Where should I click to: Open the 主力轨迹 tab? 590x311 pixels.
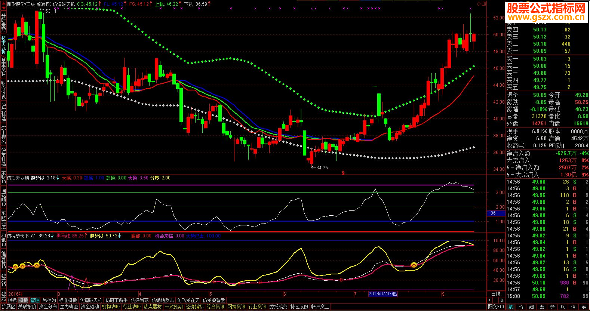69,307
